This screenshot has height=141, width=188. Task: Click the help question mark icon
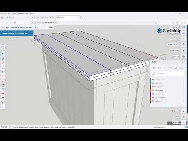[x=2, y=127]
